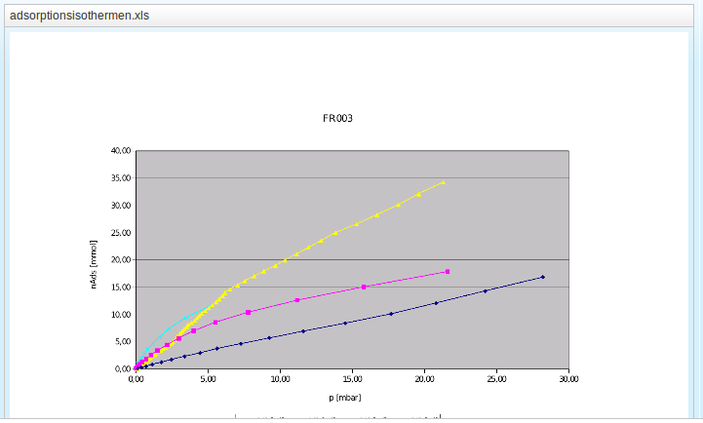Click the 40,00 y-axis tick label
Screen dimensions: 703x423
pyautogui.click(x=119, y=151)
